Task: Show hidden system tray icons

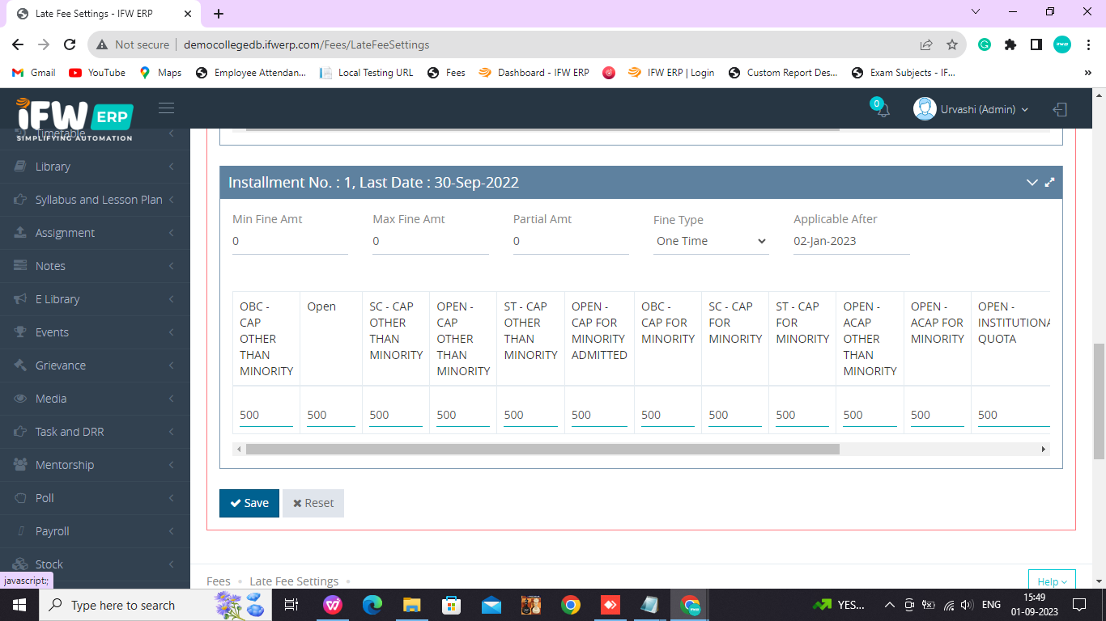Action: 889,605
